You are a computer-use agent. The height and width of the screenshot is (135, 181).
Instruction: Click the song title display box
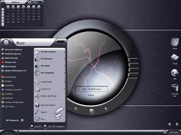pyautogui.click(x=91, y=89)
